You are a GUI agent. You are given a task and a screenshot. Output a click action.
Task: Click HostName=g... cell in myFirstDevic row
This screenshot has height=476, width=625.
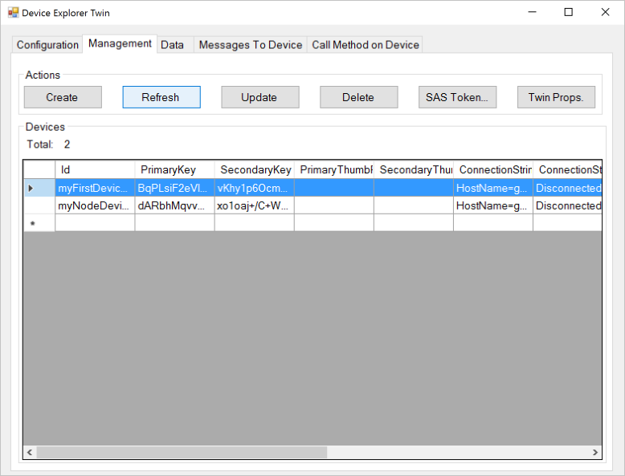493,188
